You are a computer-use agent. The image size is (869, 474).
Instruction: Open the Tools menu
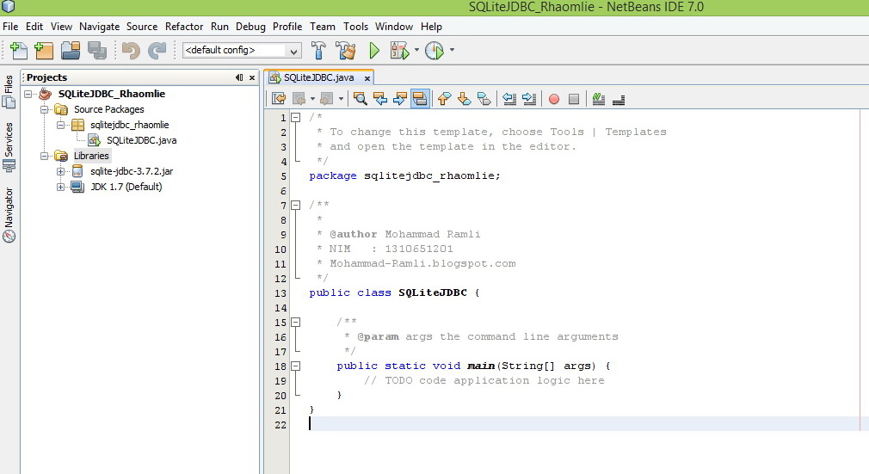[x=355, y=27]
